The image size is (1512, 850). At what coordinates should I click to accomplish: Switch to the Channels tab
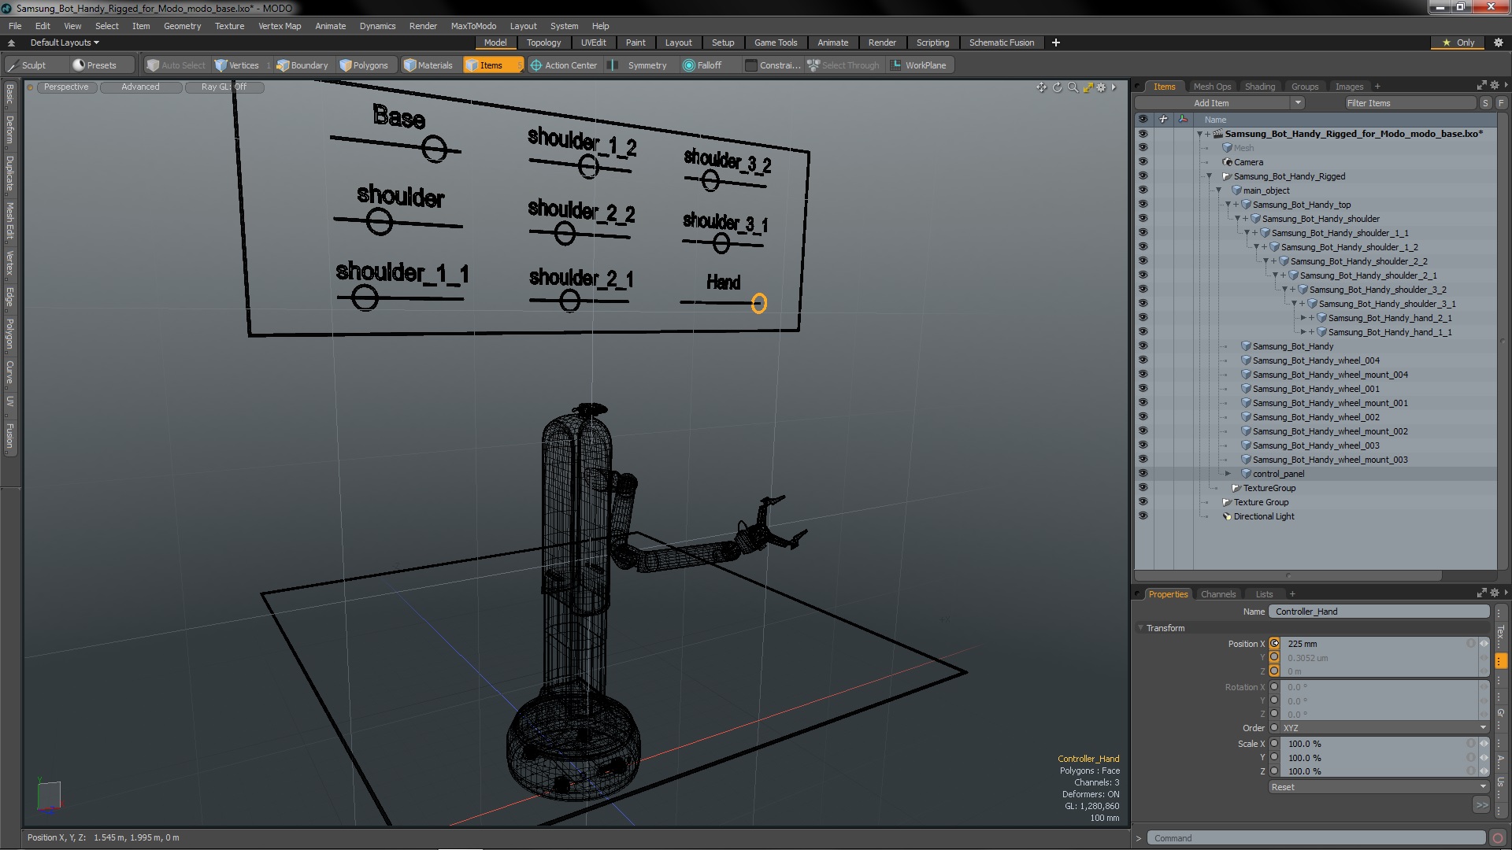tap(1217, 594)
